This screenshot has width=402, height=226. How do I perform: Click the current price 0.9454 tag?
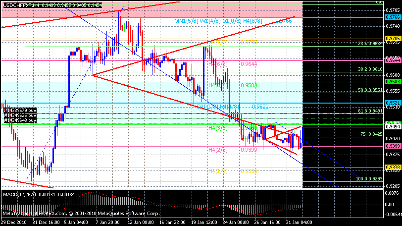coord(393,127)
